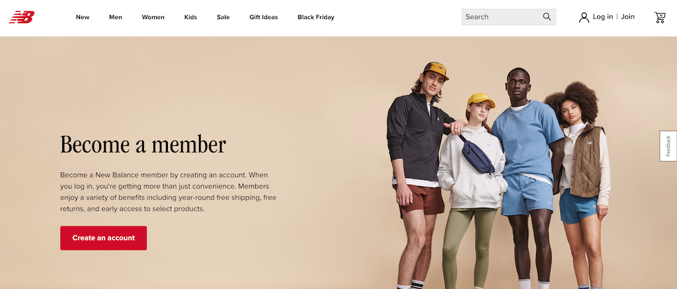Open the New menu
Viewport: 677px width, 289px height.
tap(83, 17)
